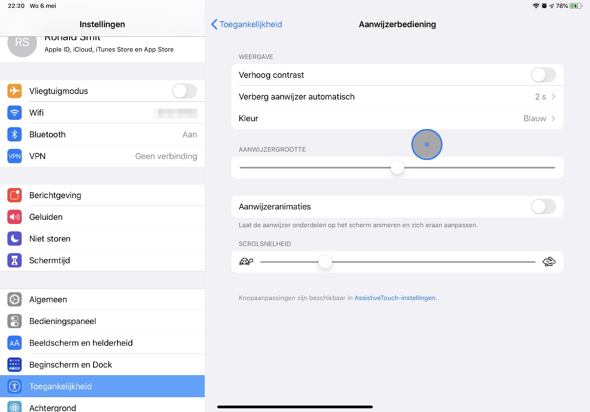Tap the Geluiden speaker icon

click(15, 217)
